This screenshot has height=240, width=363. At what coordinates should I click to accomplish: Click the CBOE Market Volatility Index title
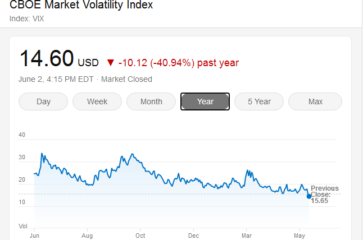click(81, 6)
